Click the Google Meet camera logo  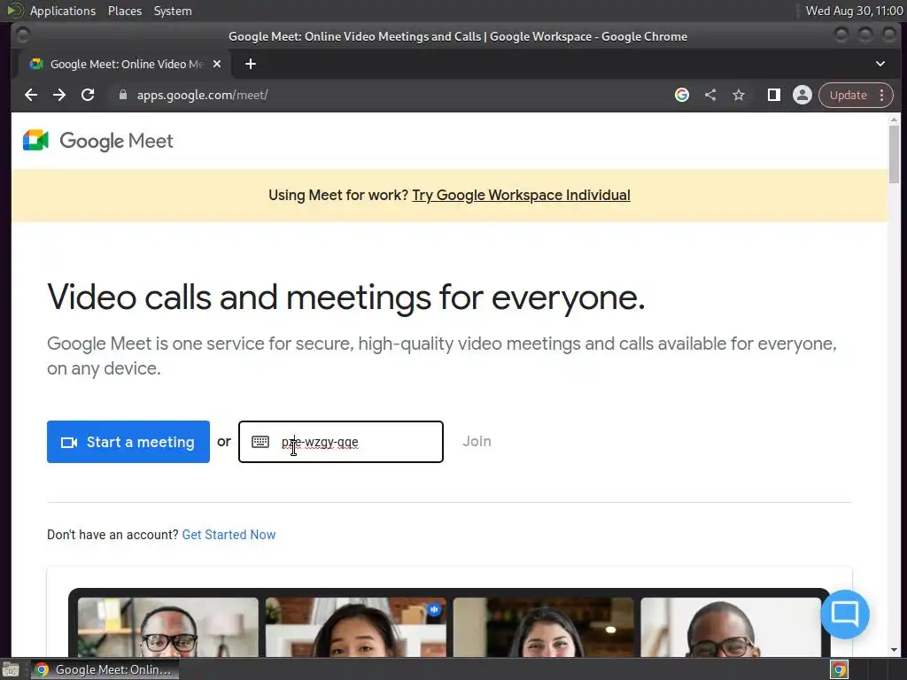click(x=35, y=141)
